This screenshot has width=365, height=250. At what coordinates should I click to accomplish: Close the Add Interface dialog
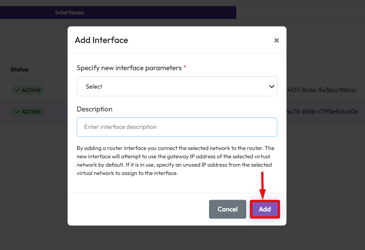[x=276, y=40]
